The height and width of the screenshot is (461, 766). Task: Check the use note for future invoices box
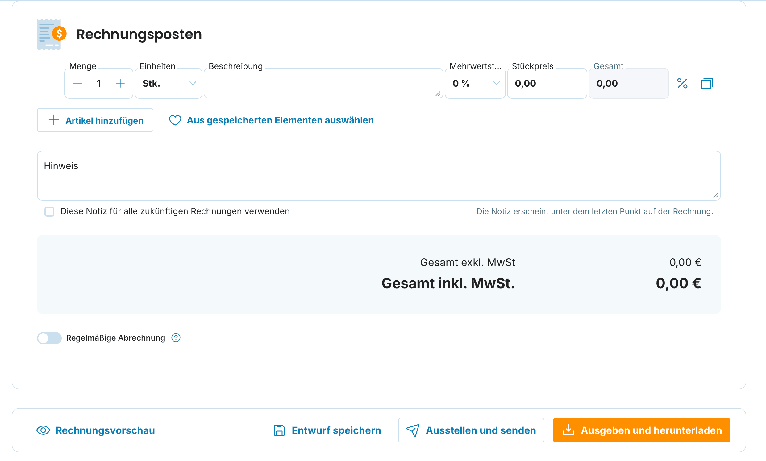pos(49,212)
